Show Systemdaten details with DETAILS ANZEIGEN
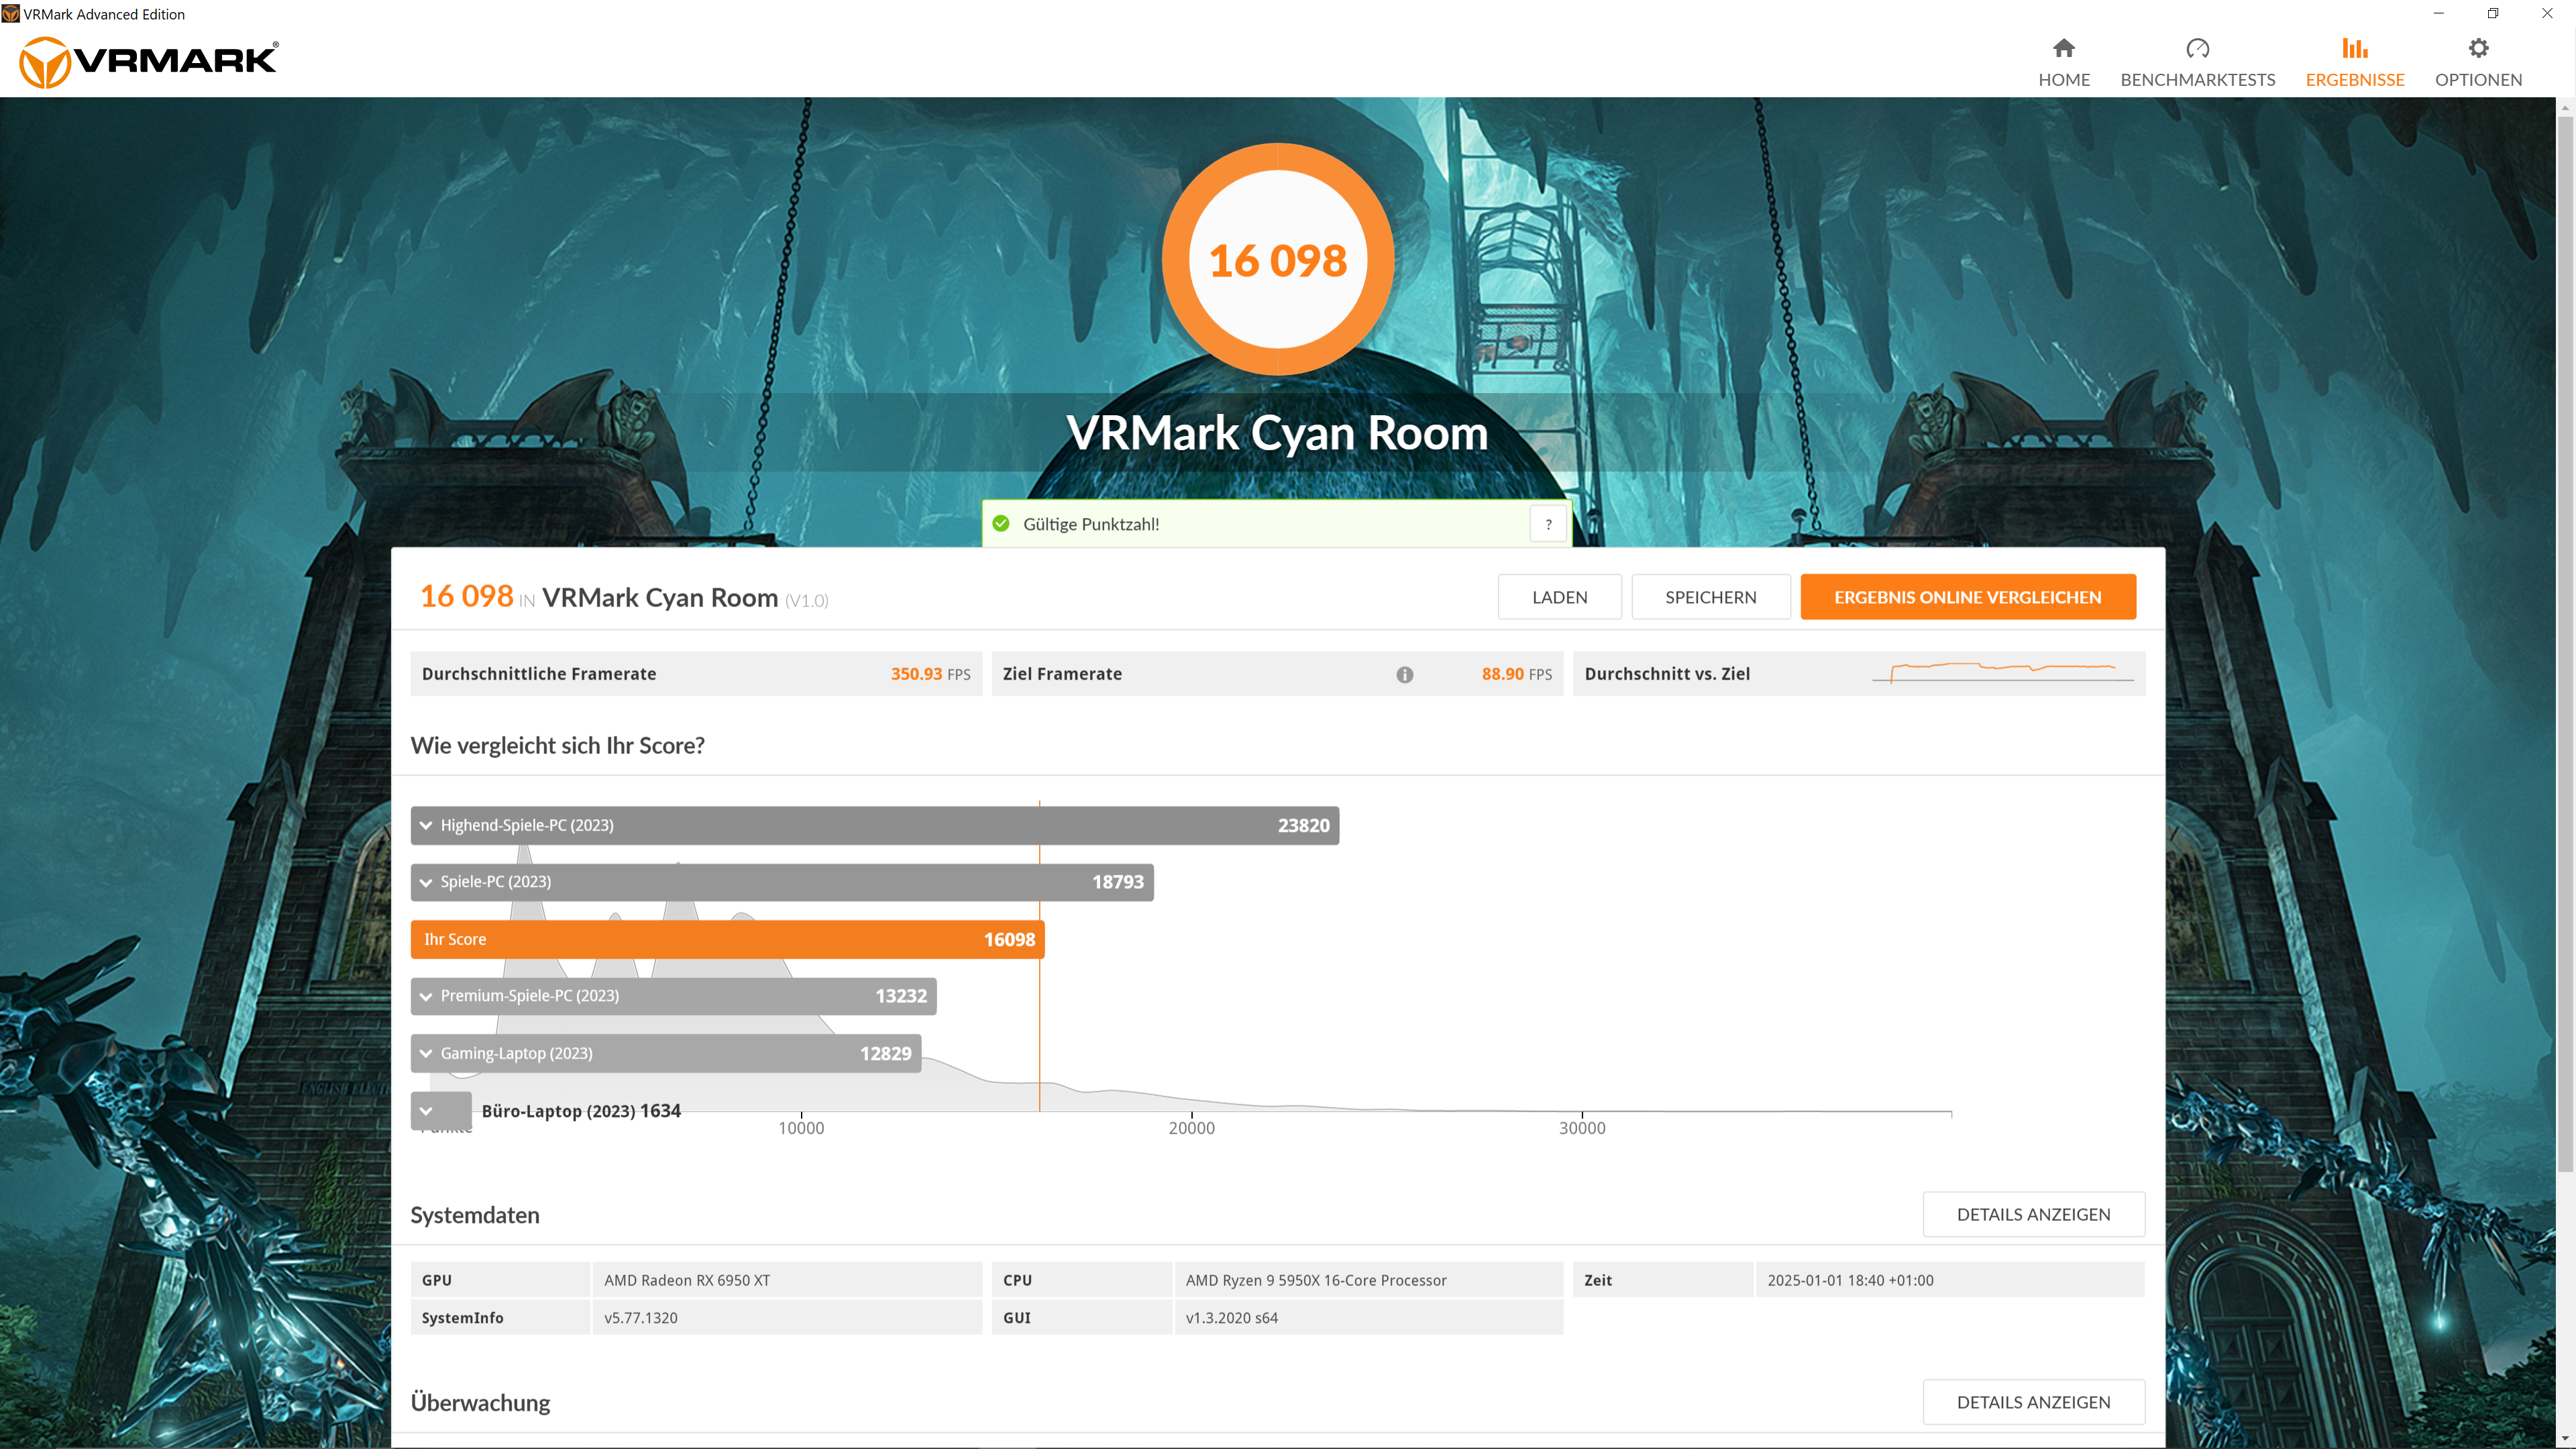This screenshot has width=2576, height=1449. click(2032, 1214)
